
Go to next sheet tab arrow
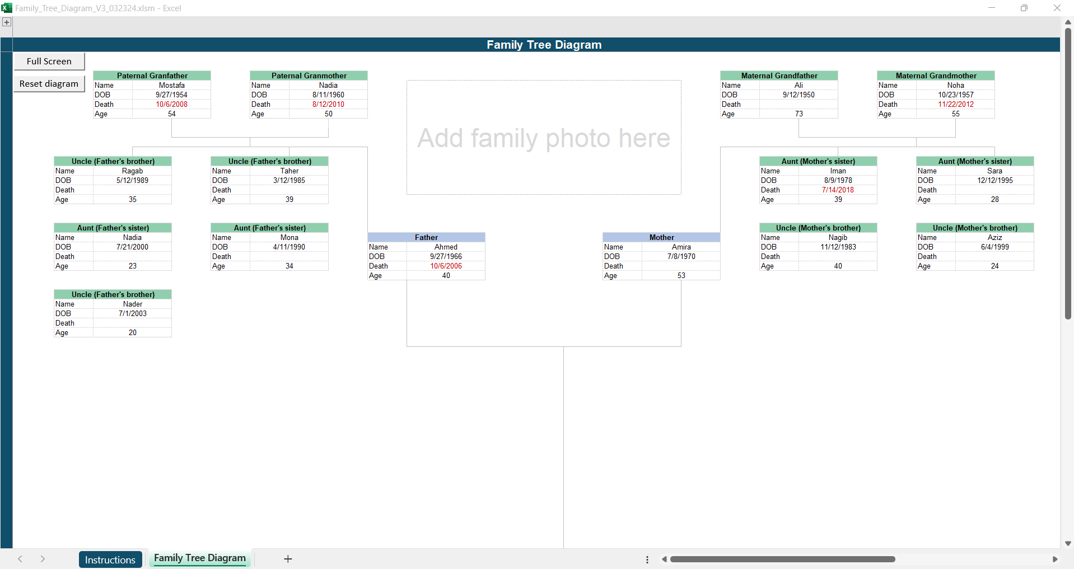tap(43, 559)
